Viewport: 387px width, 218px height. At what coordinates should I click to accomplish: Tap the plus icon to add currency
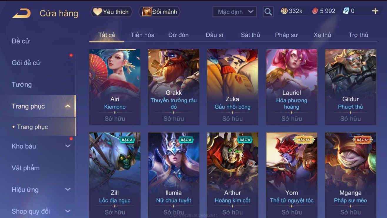click(x=375, y=11)
